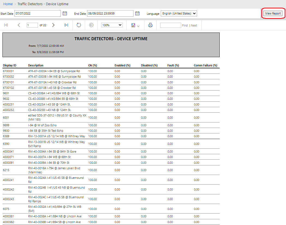Image resolution: width=286 pixels, height=225 pixels.
Task: Select the Ok (%) column header
Action: [x=93, y=65]
